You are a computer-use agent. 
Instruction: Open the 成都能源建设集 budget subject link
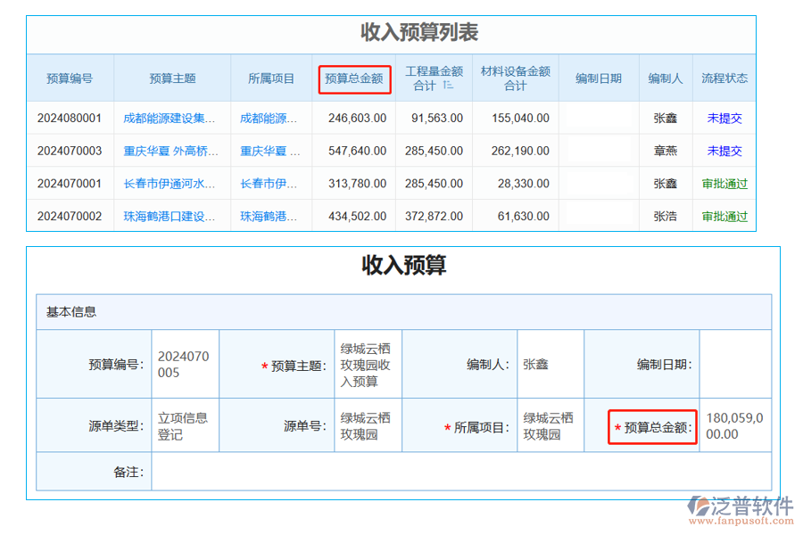(171, 118)
